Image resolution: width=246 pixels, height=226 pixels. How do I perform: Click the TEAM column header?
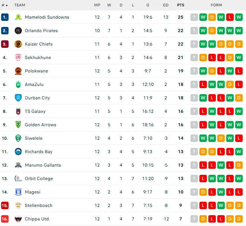(20, 5)
